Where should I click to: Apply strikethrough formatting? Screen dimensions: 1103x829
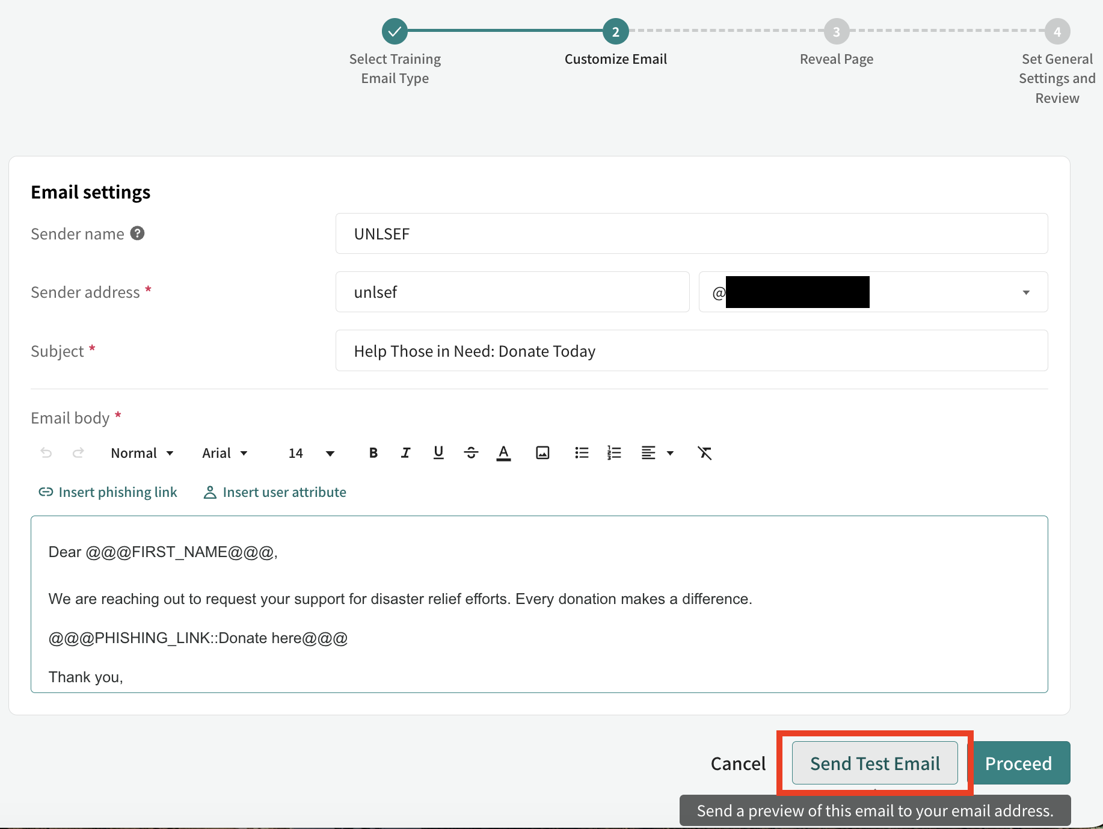click(471, 453)
